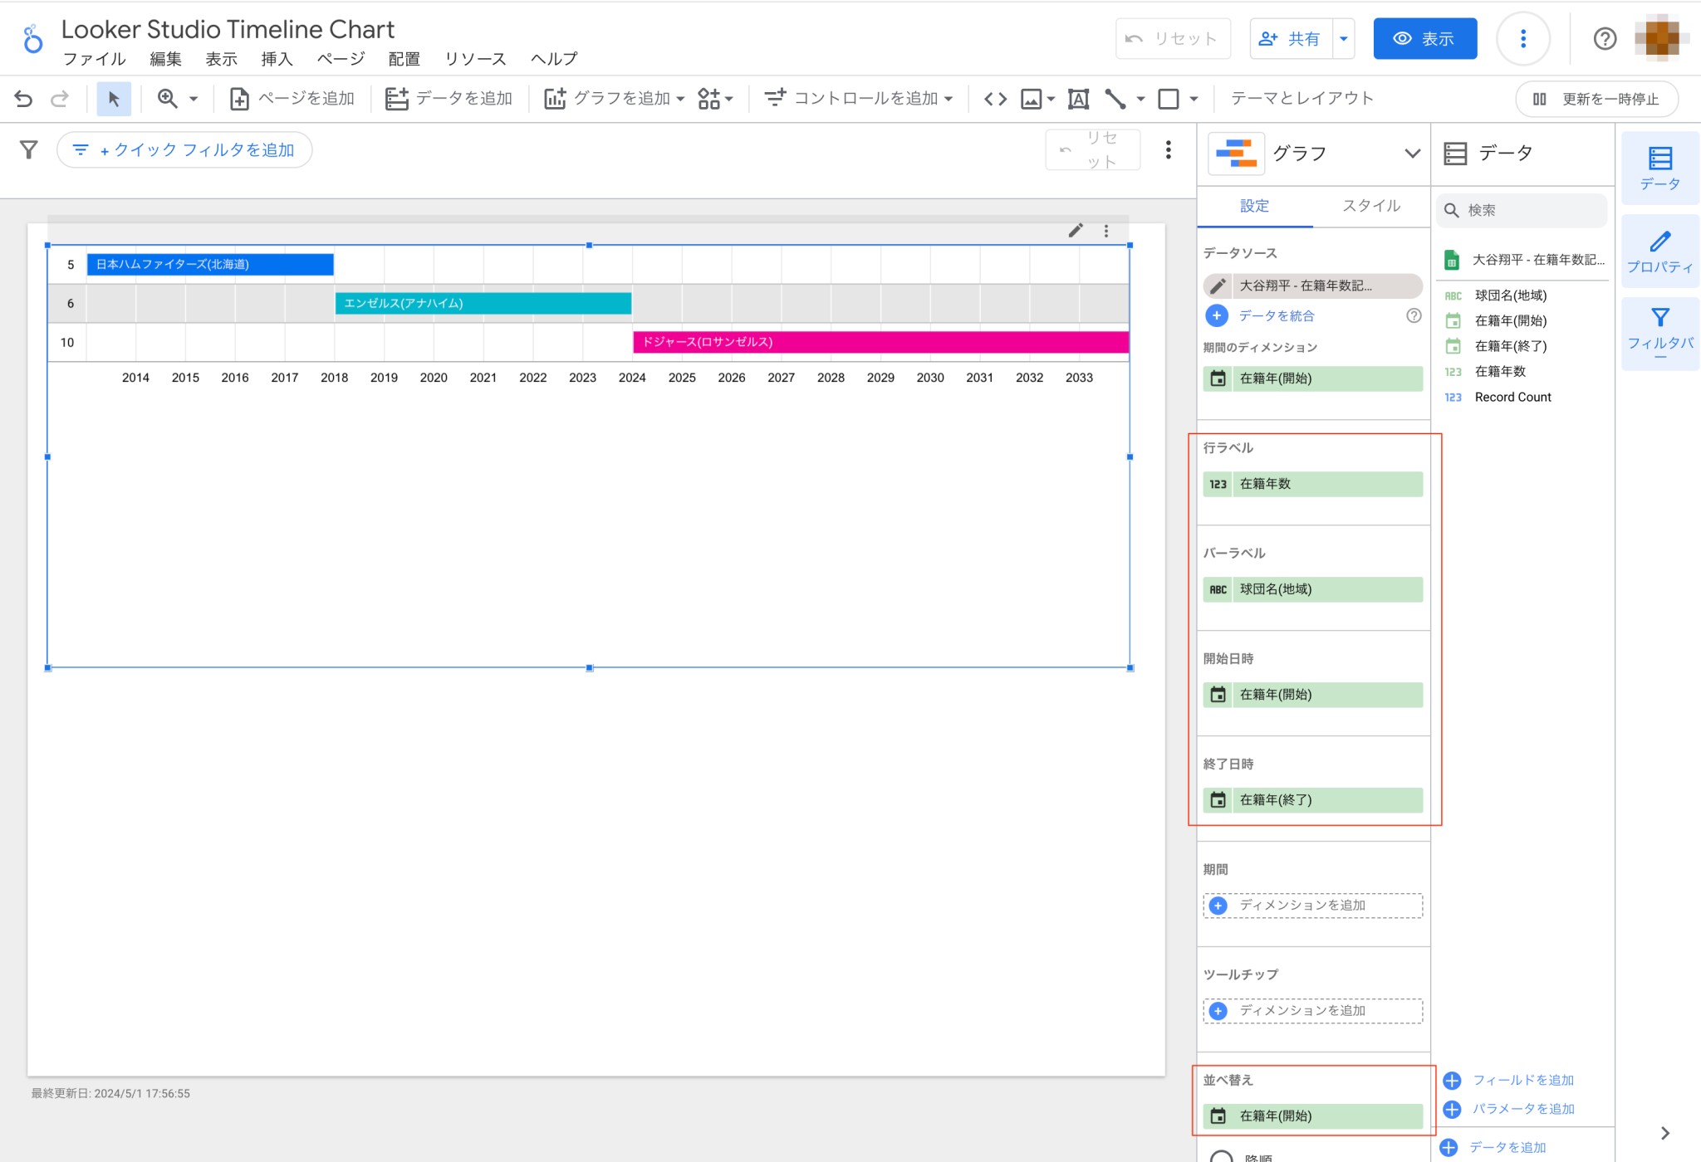Viewport: 1701px width, 1162px height.
Task: Click the 在籍年数 row label field chip
Action: coord(1312,484)
